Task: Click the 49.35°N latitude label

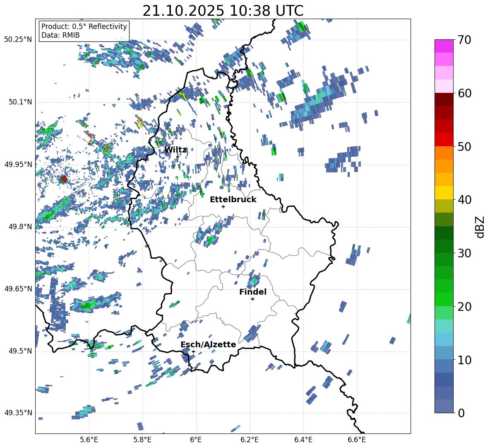Action: [x=18, y=413]
